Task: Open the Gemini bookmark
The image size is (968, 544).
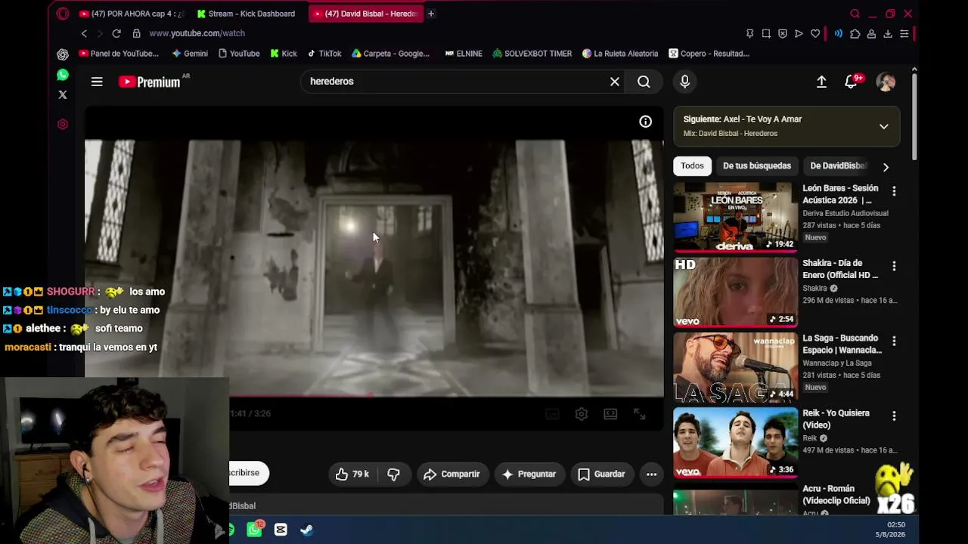Action: click(190, 54)
